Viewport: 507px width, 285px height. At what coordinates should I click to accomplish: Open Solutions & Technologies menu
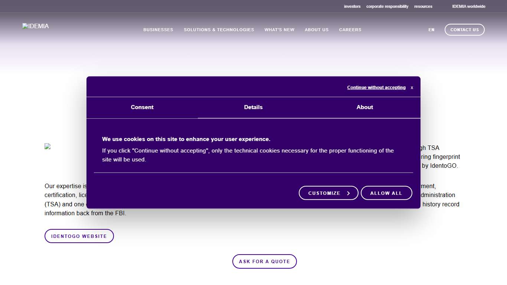[219, 30]
